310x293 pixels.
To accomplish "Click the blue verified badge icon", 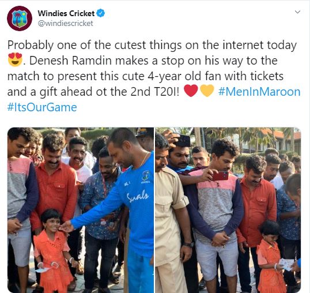I will coord(100,13).
